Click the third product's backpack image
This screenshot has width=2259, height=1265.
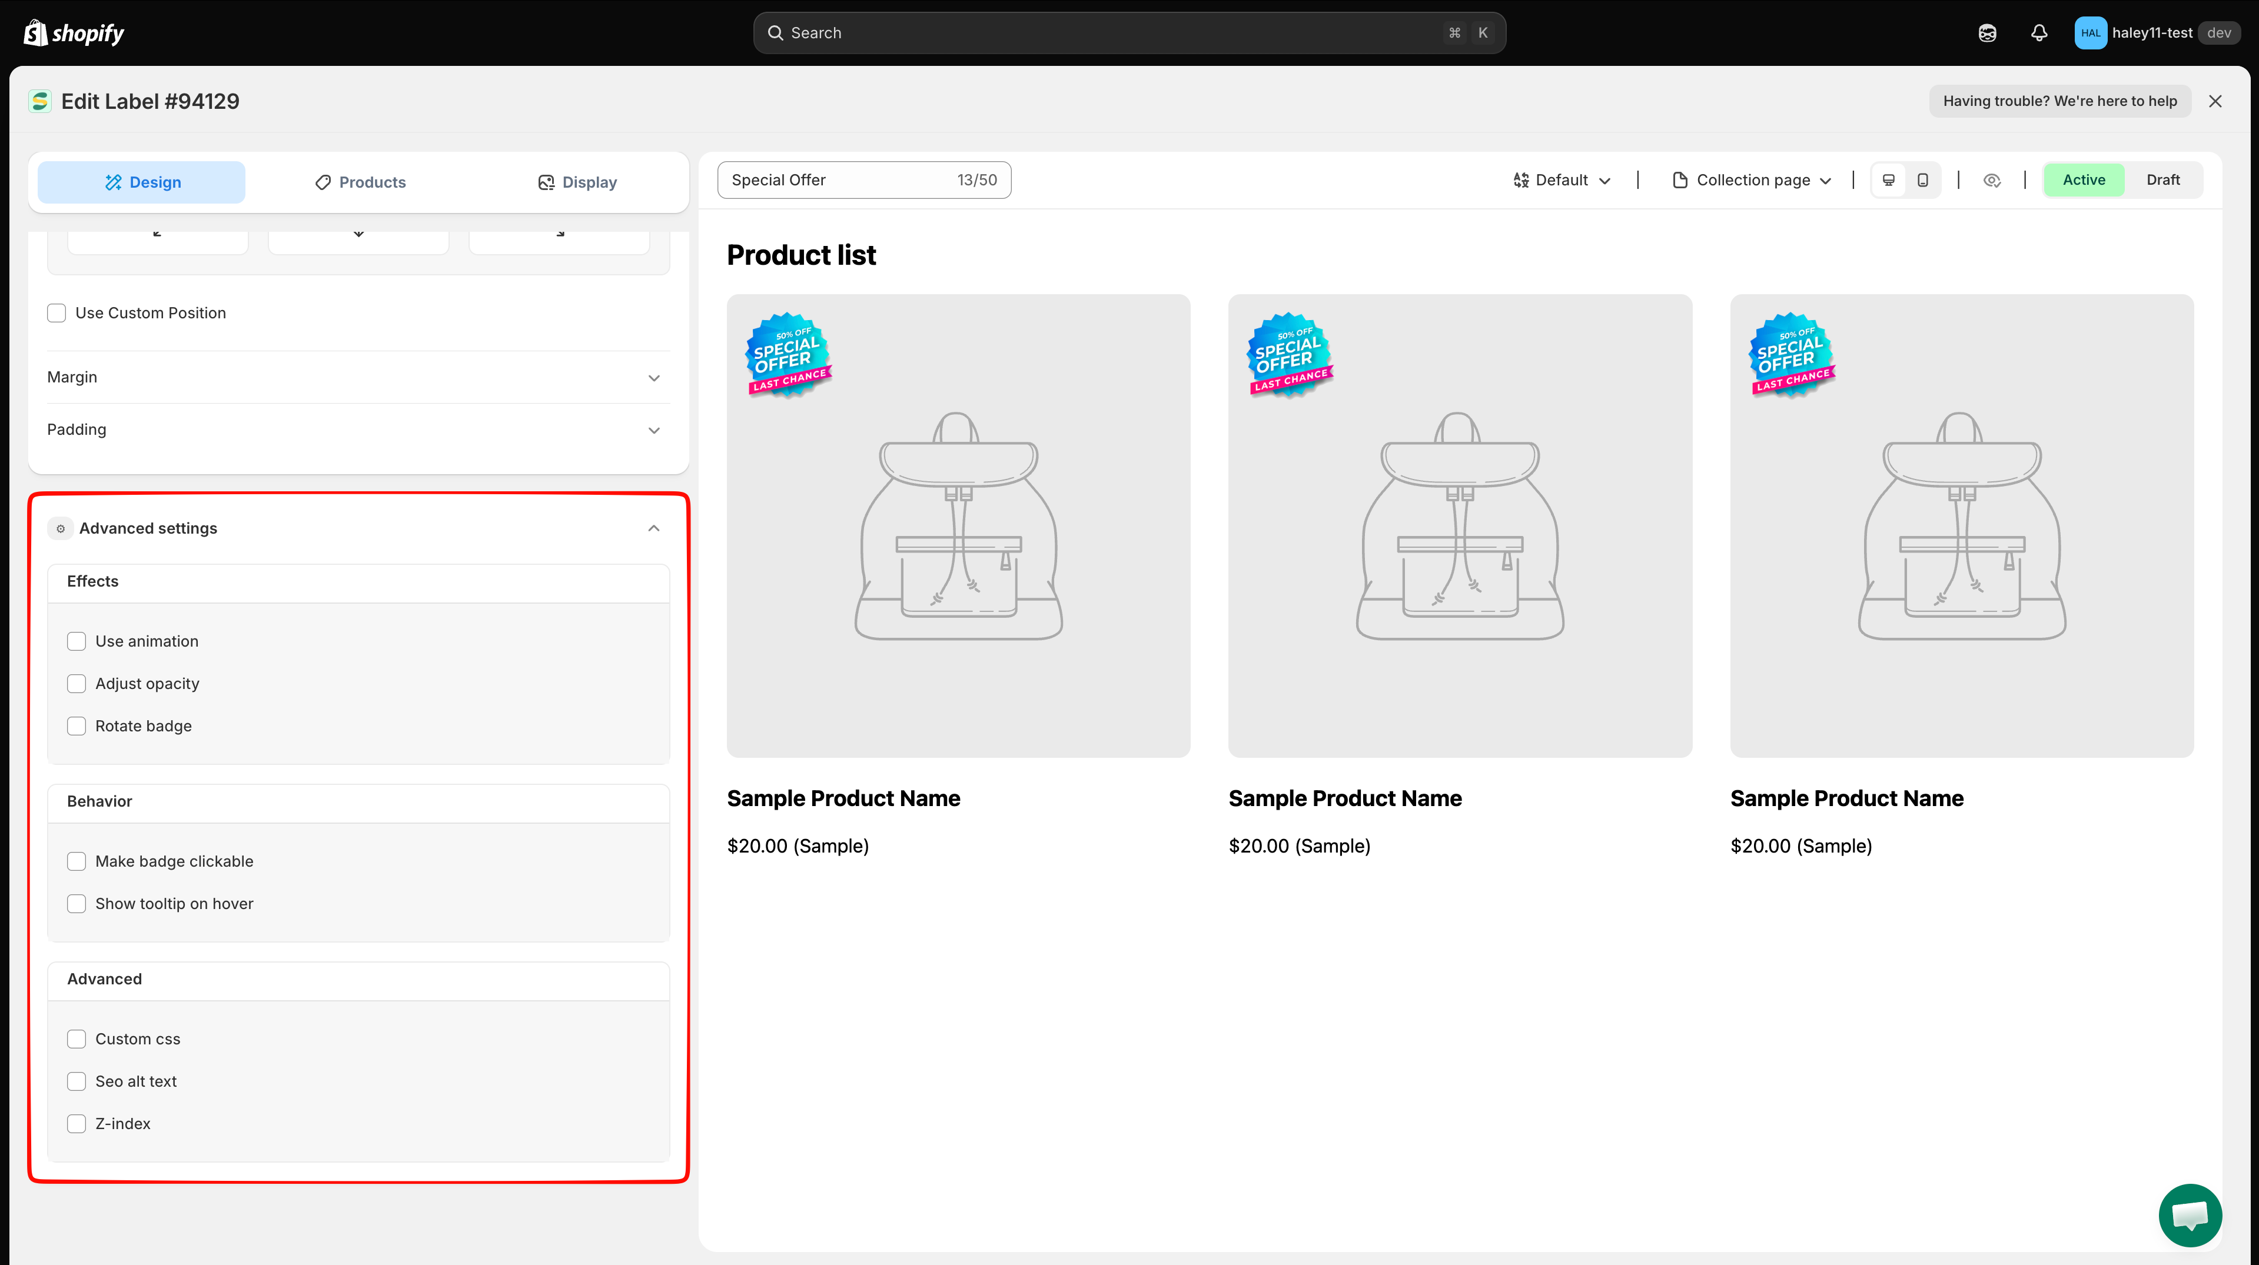click(1962, 526)
